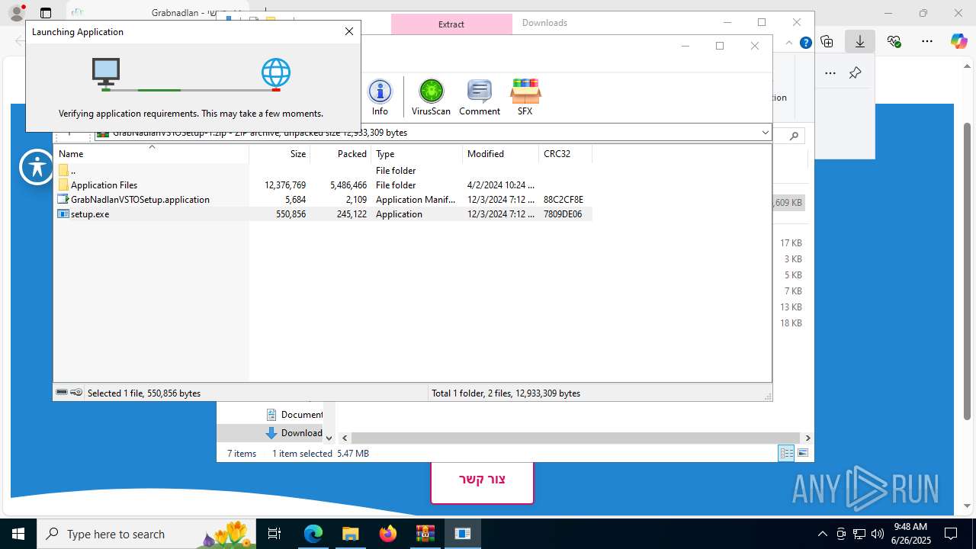
Task: Click the Downloads title in Explorer window
Action: 544,23
